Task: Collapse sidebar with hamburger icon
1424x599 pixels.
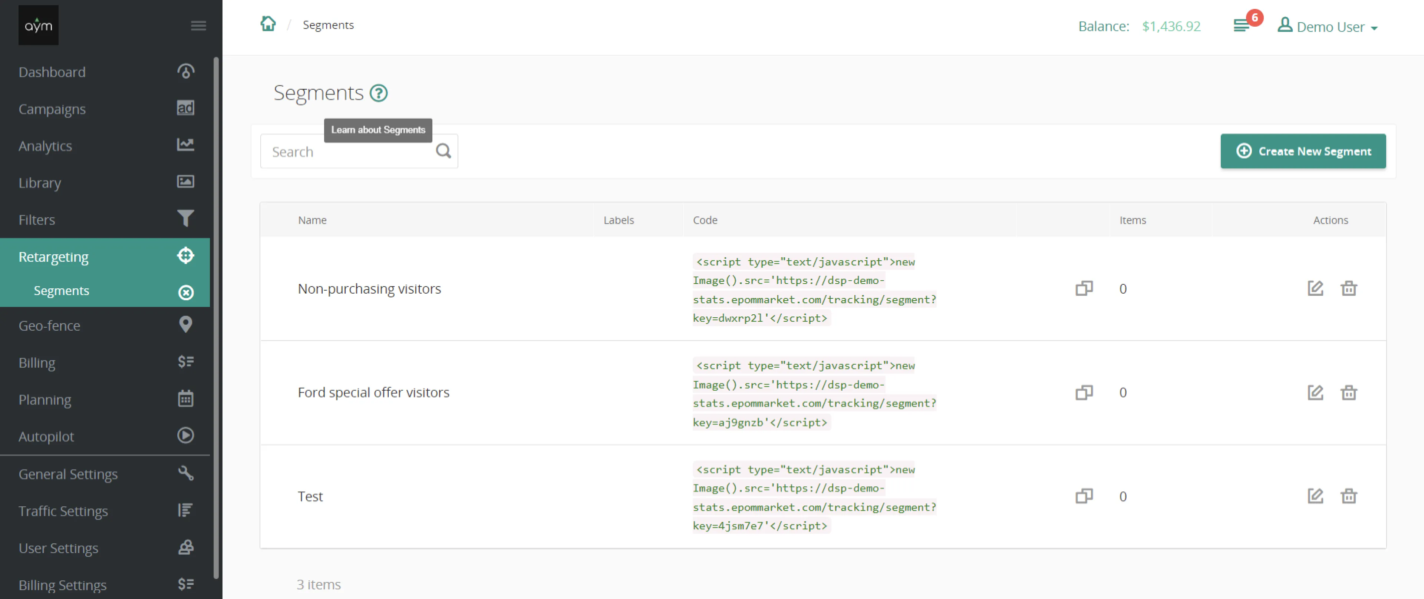Action: (198, 26)
